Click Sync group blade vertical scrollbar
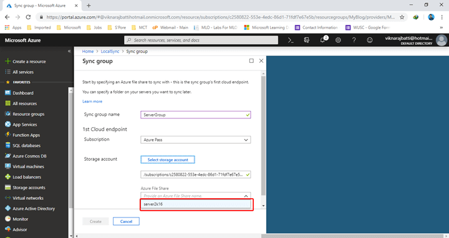This screenshot has height=238, width=449. [x=263, y=136]
